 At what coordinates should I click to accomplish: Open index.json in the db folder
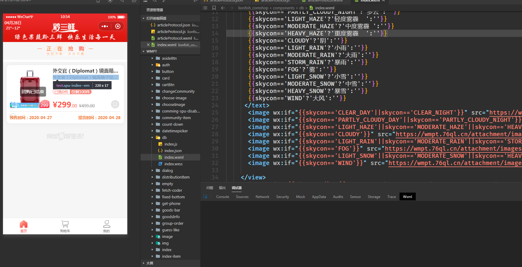point(173,151)
